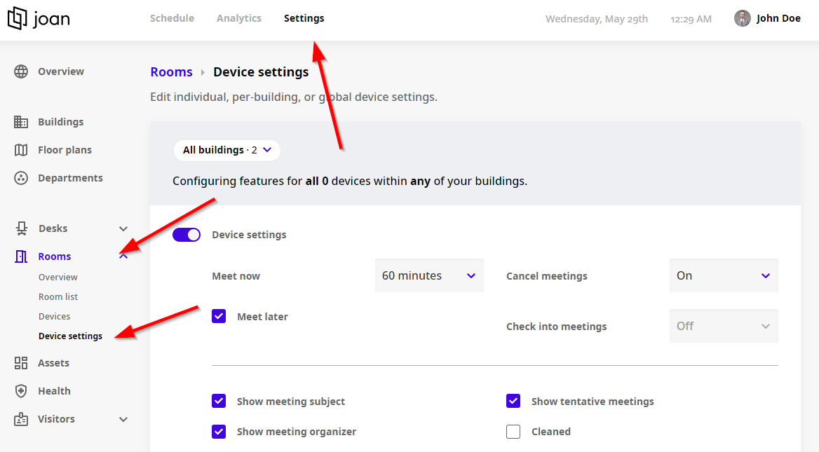Expand the Desks sidebar section
The width and height of the screenshot is (819, 452).
click(123, 228)
